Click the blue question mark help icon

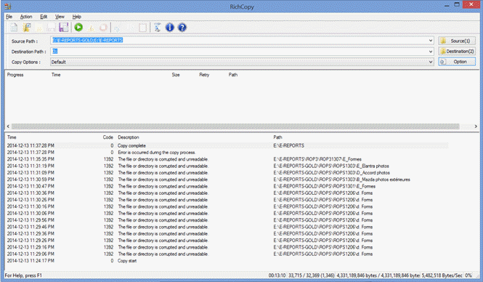pos(182,28)
